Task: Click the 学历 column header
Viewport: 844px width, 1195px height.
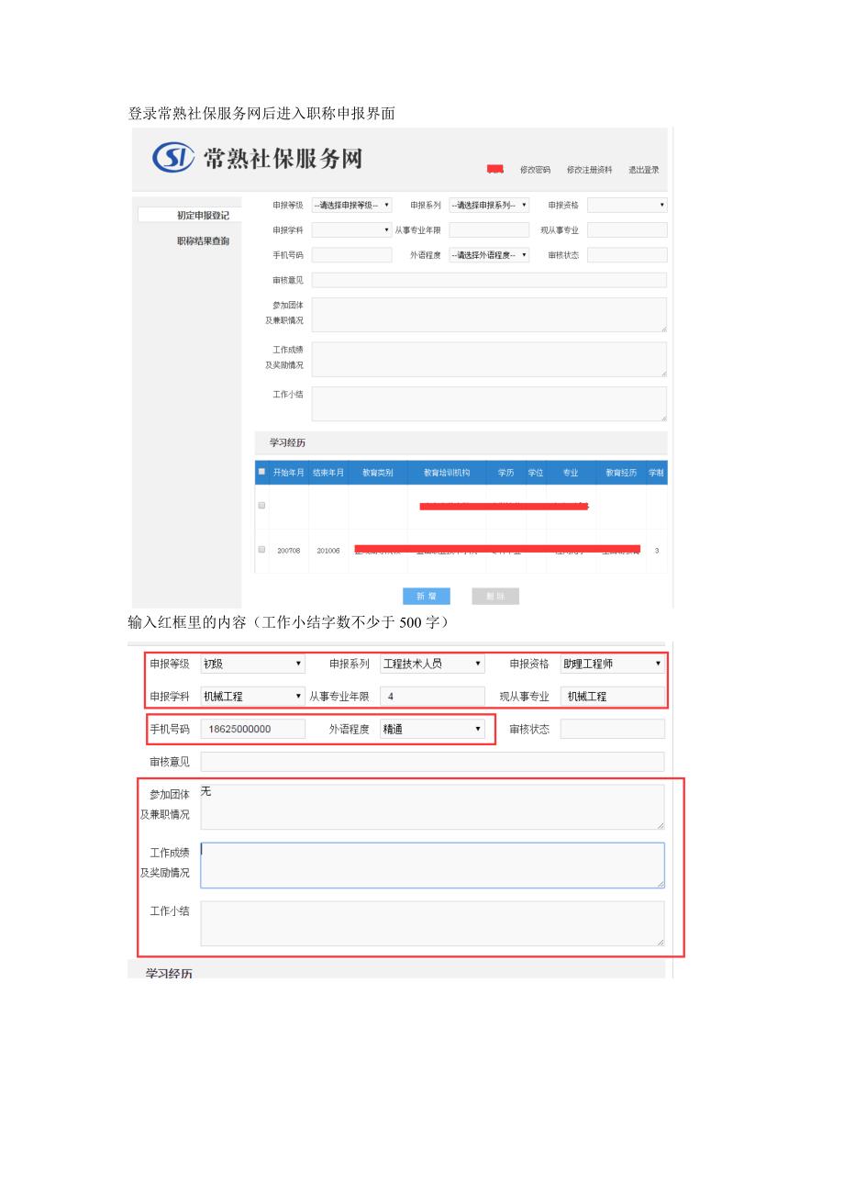Action: click(505, 473)
